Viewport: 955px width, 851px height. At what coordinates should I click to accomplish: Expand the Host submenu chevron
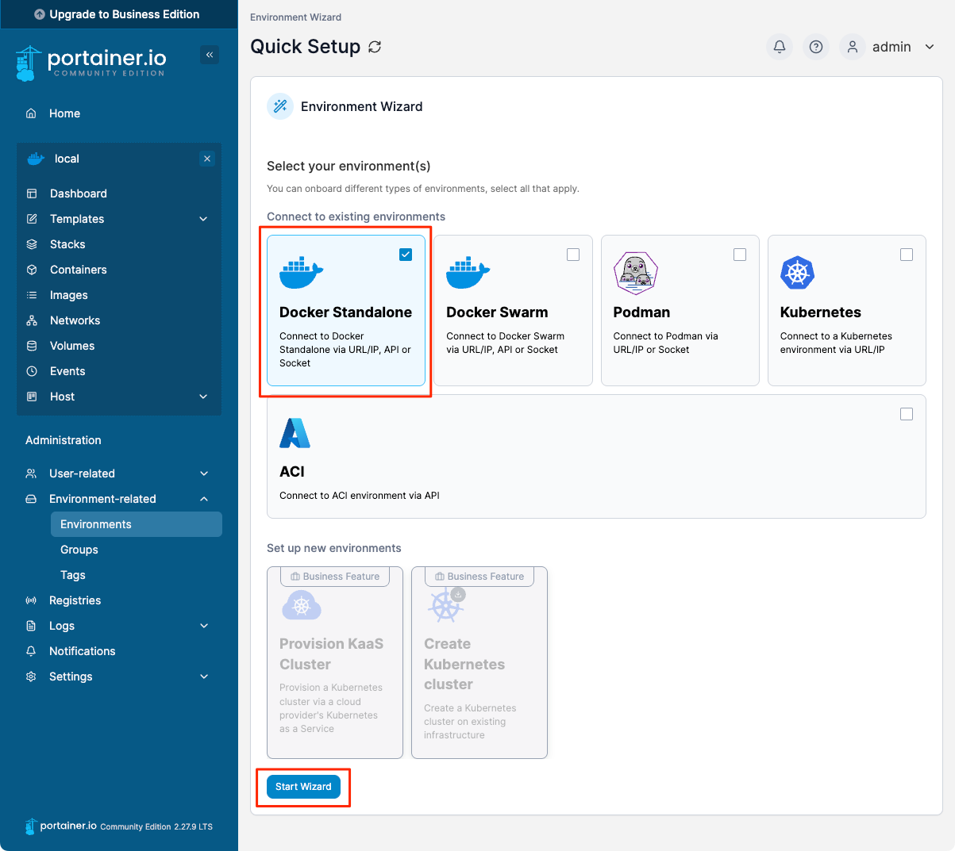point(203,397)
